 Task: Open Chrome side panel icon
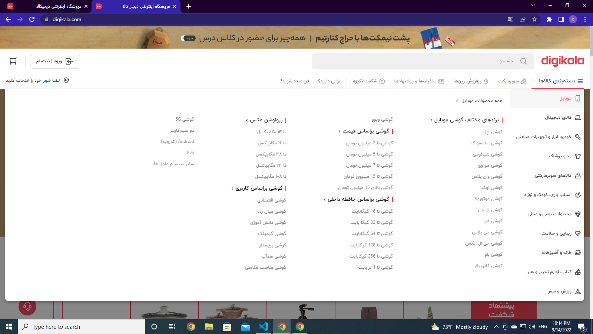[561, 19]
